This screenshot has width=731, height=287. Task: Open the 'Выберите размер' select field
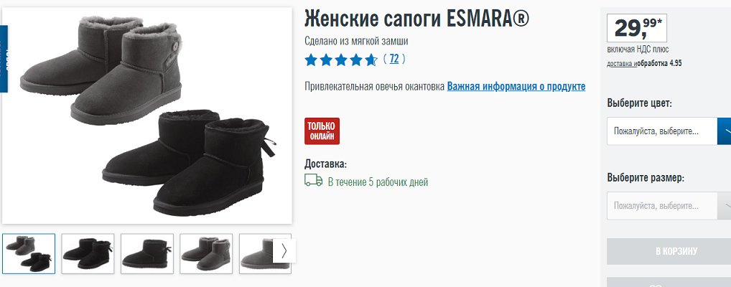(669, 205)
